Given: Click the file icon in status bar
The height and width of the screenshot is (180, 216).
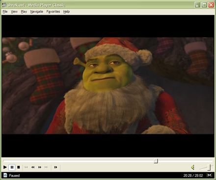Looking at the screenshot, I should pyautogui.click(x=5, y=176).
